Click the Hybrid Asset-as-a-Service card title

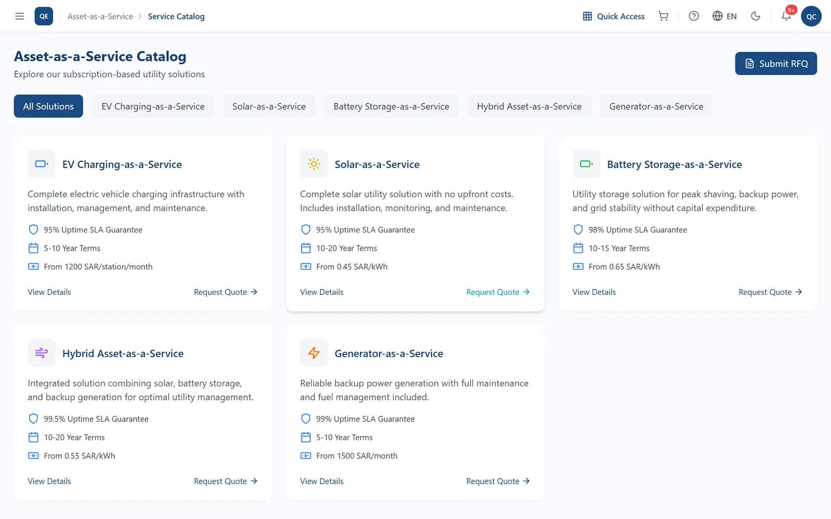click(x=123, y=353)
